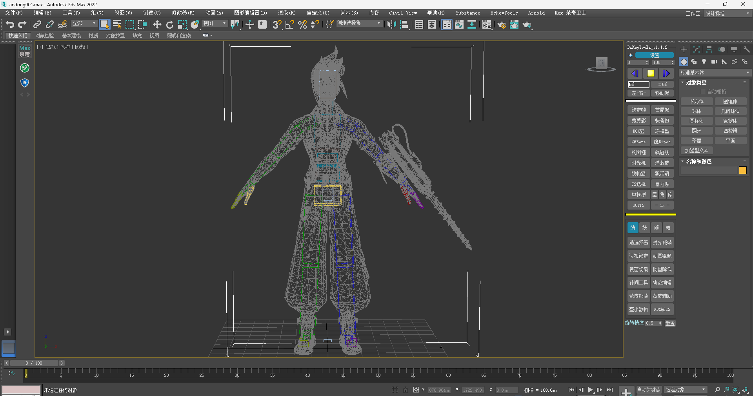The height and width of the screenshot is (396, 753).
Task: Open the object color swatch
Action: pos(743,170)
